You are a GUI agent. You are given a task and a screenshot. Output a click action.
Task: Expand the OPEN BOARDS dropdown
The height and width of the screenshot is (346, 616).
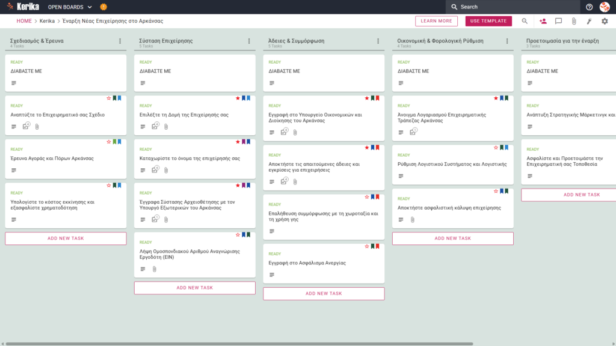(x=70, y=7)
